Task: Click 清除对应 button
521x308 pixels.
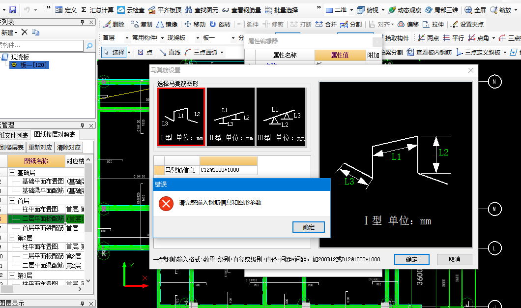Action: (x=68, y=147)
